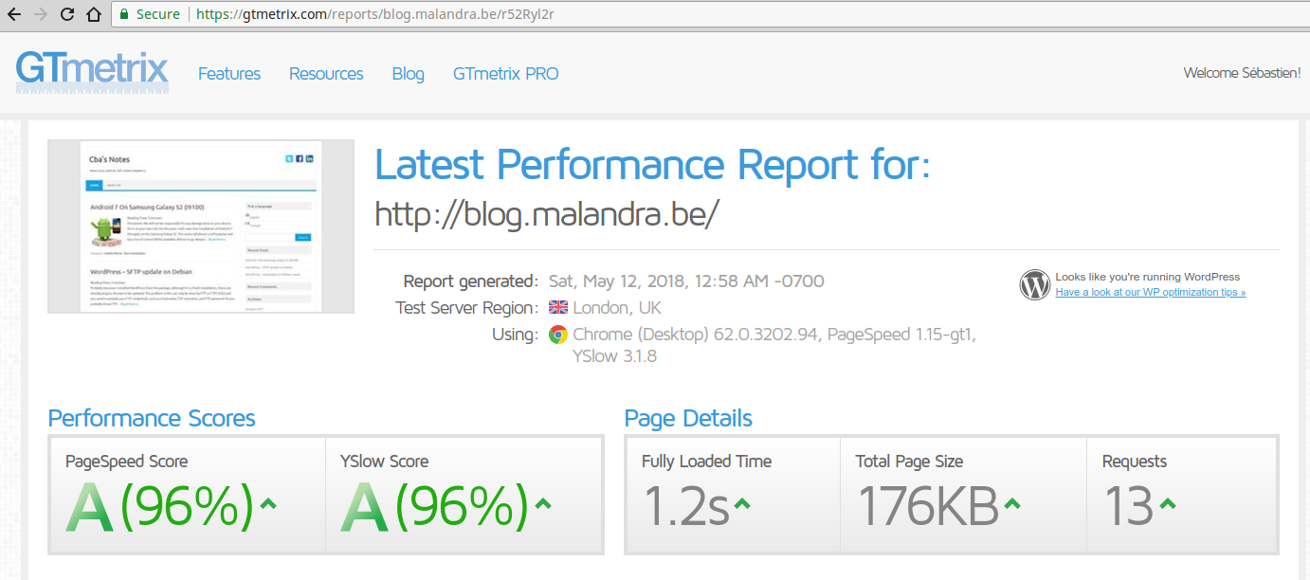Screen dimensions: 1310x580
Task: Click the green Secure padlock icon
Action: click(123, 15)
